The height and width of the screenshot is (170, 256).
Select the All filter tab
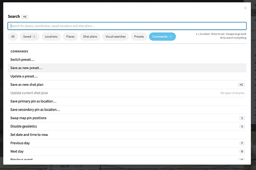(13, 37)
